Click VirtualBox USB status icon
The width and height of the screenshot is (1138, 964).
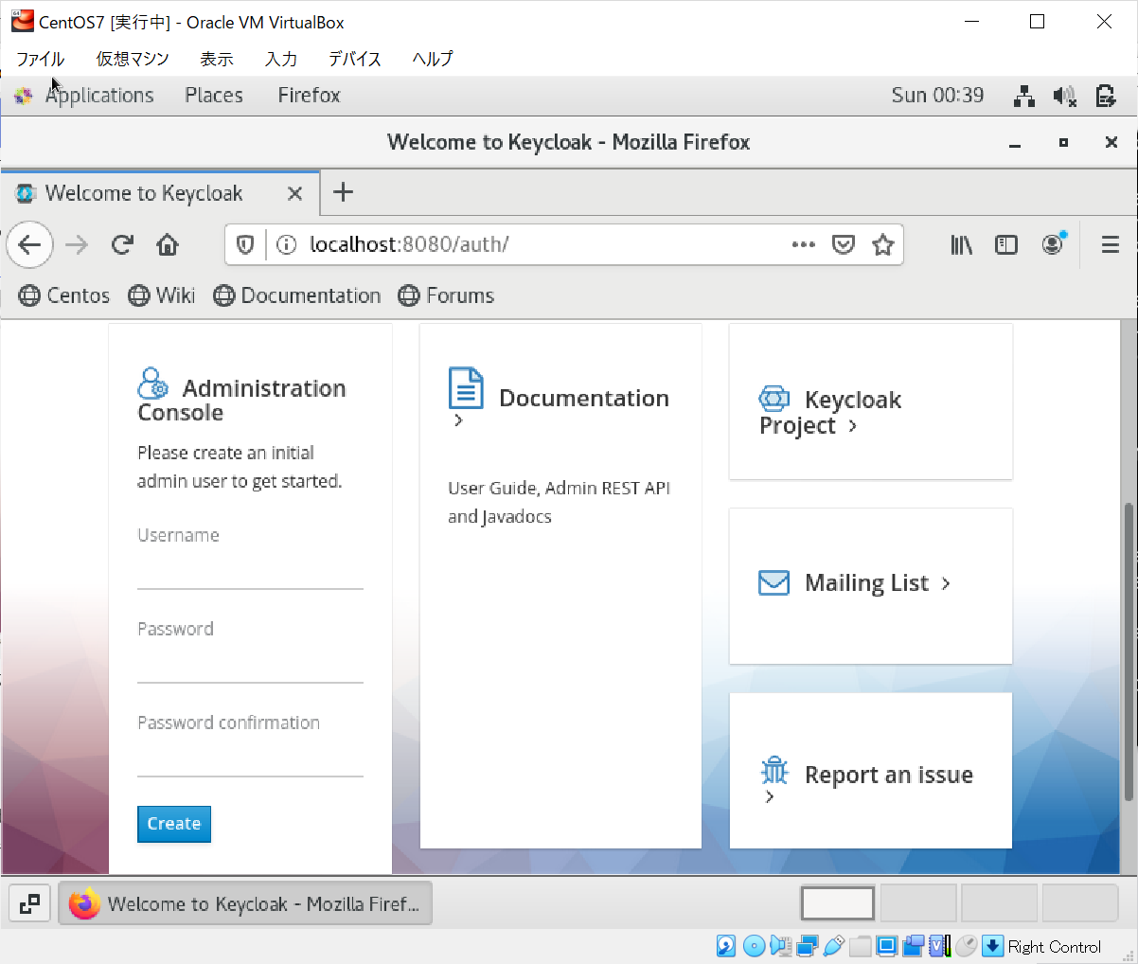coord(834,946)
